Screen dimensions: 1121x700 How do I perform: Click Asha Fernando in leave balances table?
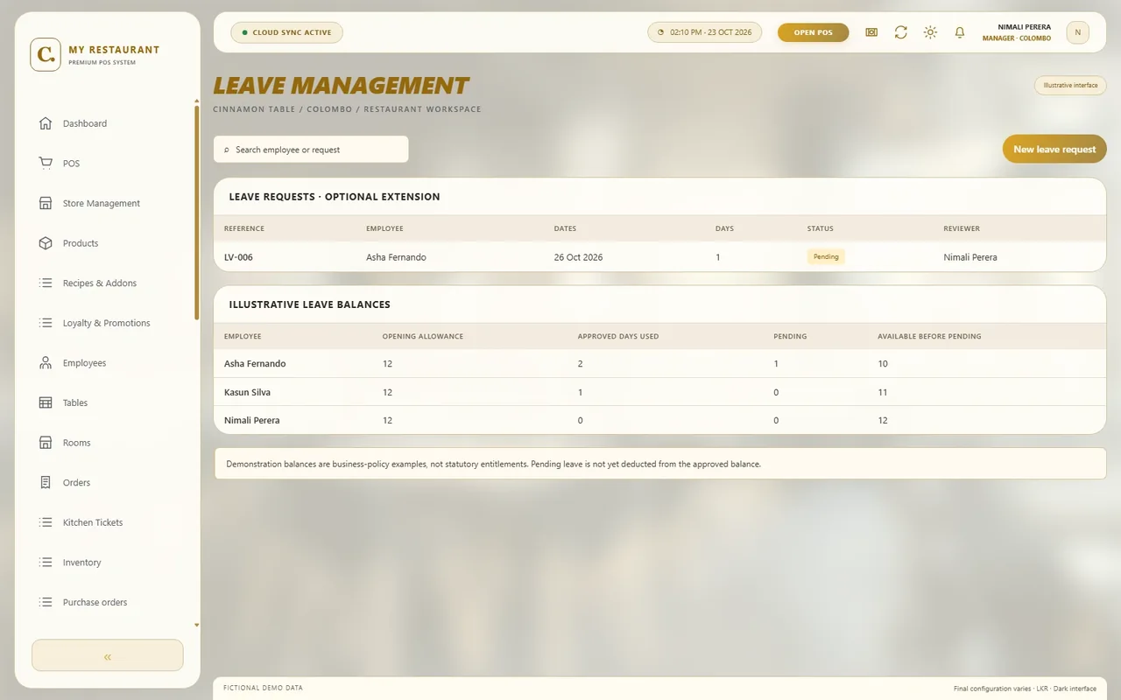(255, 363)
